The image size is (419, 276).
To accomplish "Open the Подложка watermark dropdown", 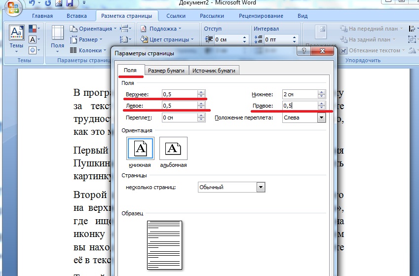I will [160, 29].
